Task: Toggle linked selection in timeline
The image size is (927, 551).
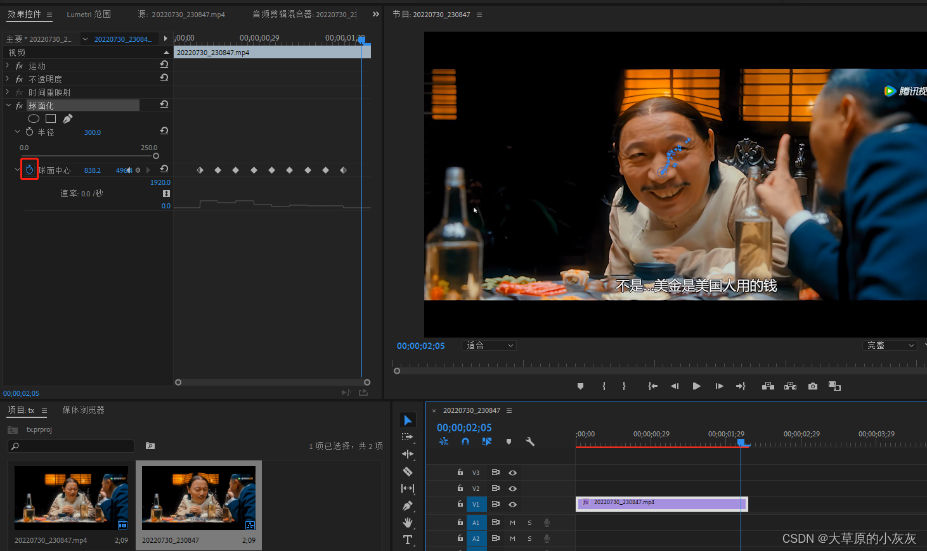Action: (487, 441)
